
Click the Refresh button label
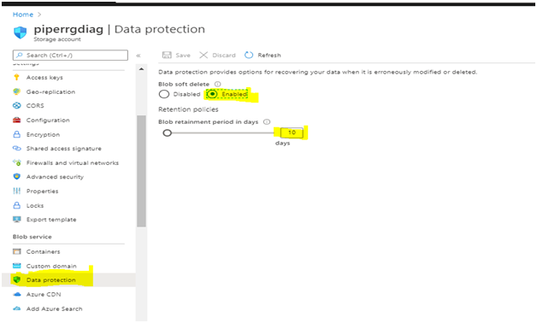click(269, 55)
